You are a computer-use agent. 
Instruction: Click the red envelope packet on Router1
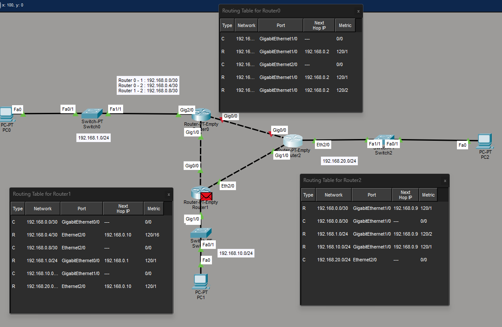(x=206, y=196)
